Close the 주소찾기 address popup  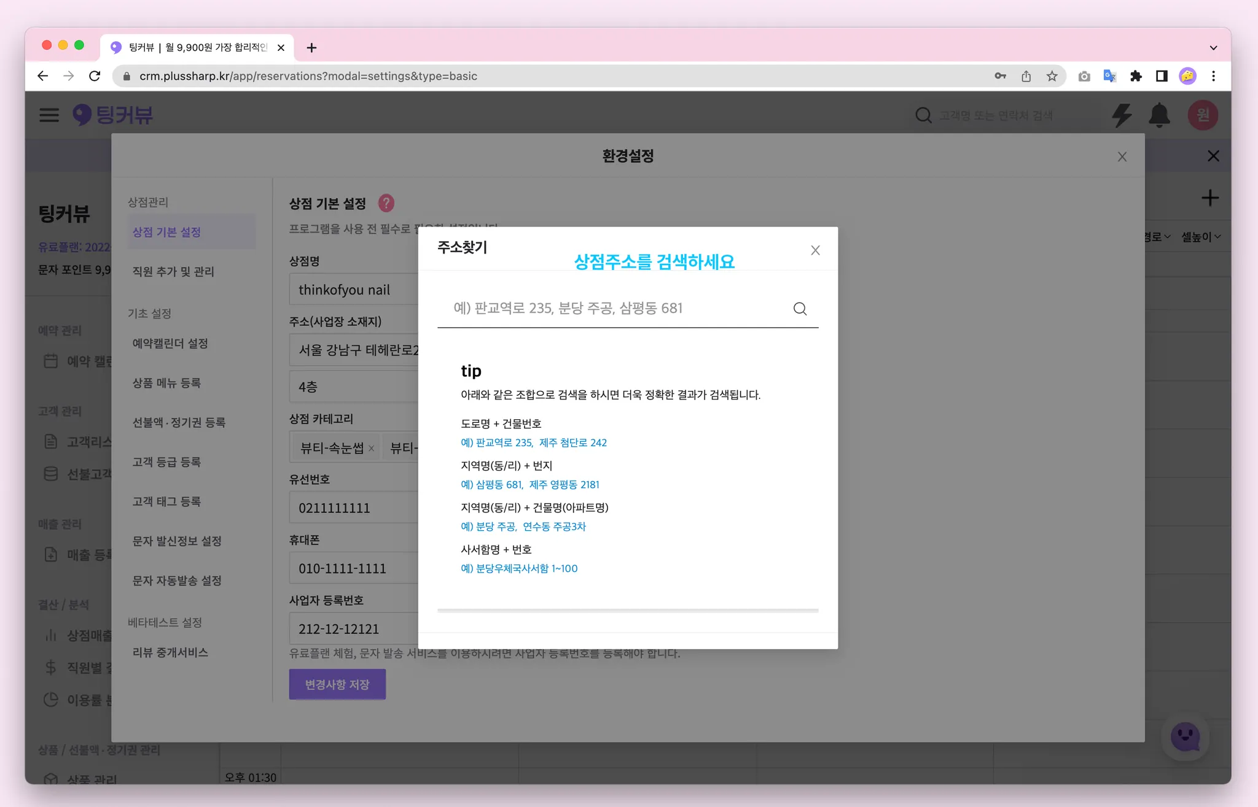[x=815, y=250]
